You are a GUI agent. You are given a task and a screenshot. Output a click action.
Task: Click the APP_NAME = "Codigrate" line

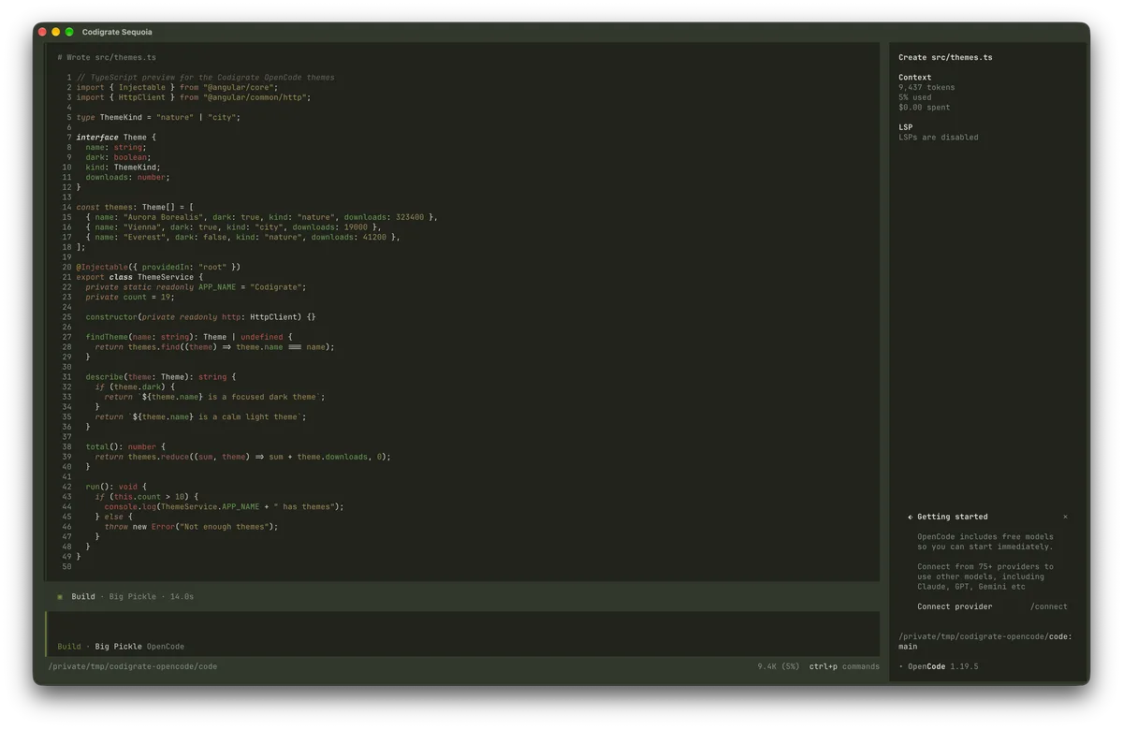coord(196,287)
